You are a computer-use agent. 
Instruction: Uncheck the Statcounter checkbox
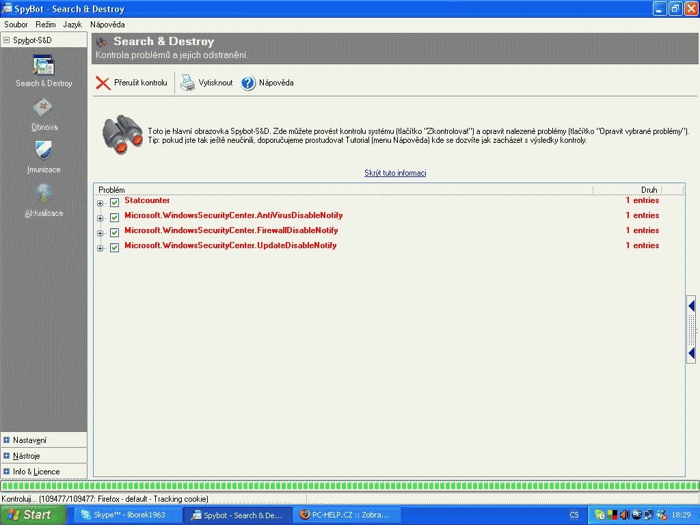coord(114,202)
